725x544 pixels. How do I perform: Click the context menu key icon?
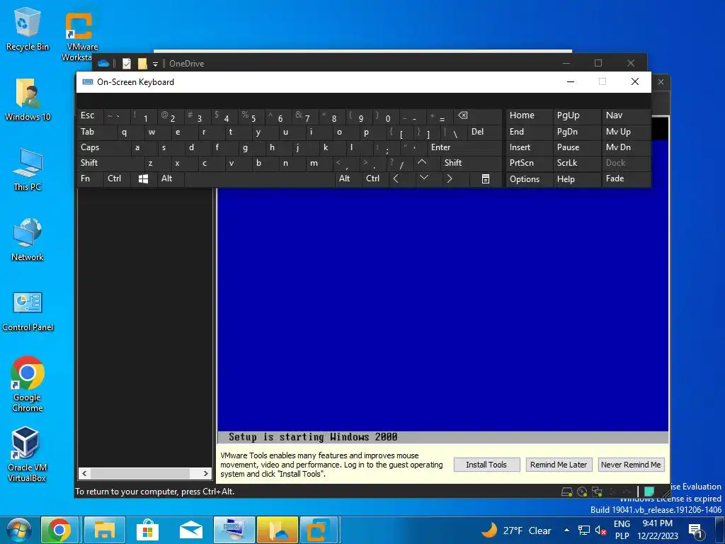point(486,179)
